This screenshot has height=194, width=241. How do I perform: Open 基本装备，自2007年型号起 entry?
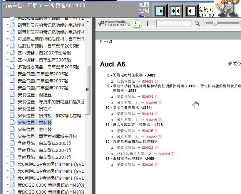[x=44, y=53]
